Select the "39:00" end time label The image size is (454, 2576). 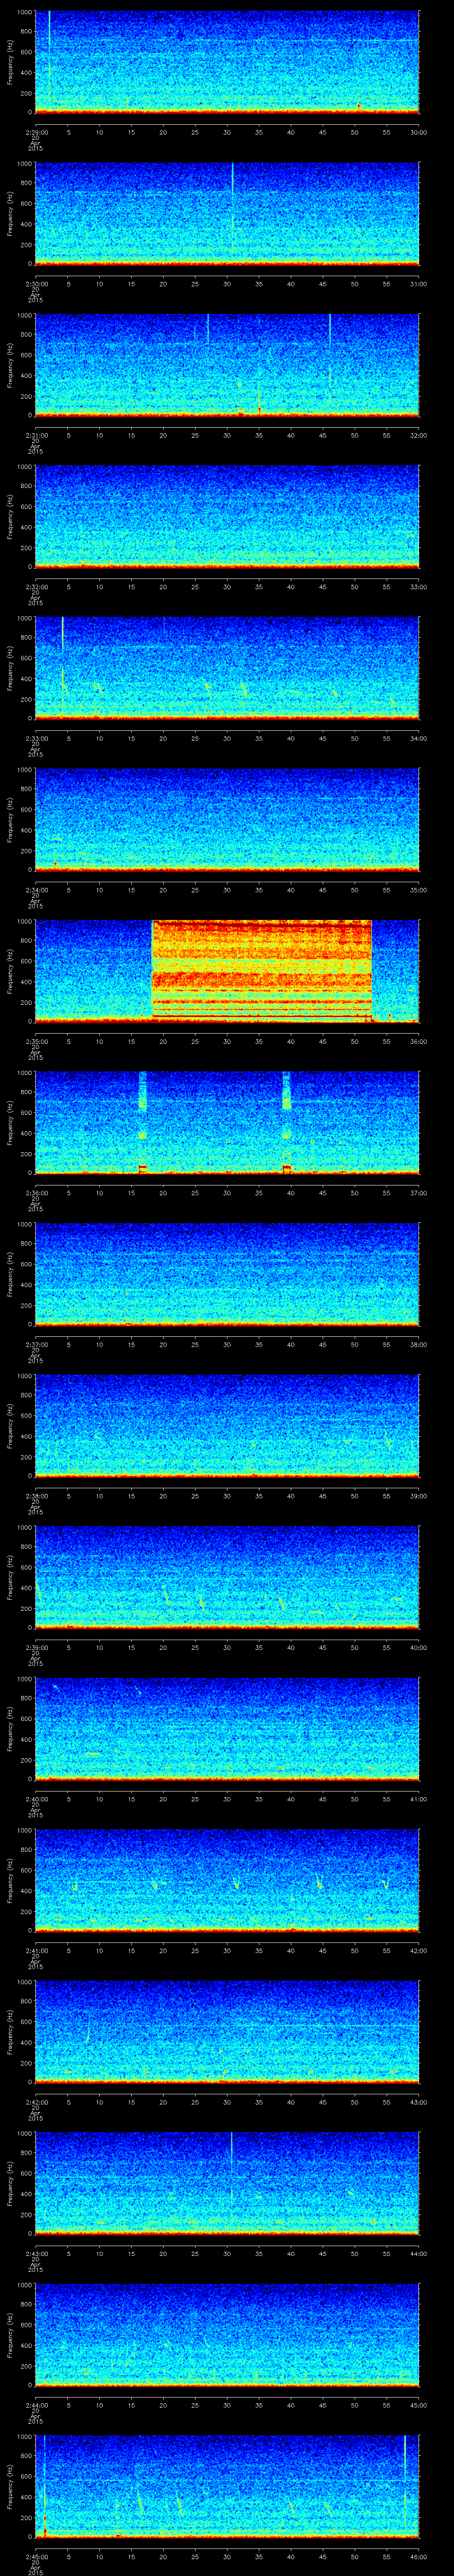[x=418, y=1496]
